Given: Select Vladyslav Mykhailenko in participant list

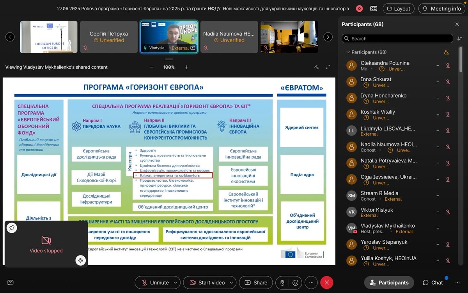Looking at the screenshot, I should tap(399, 229).
